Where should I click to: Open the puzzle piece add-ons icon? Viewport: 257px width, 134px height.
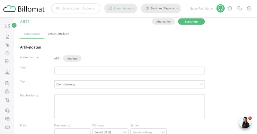click(x=239, y=8)
